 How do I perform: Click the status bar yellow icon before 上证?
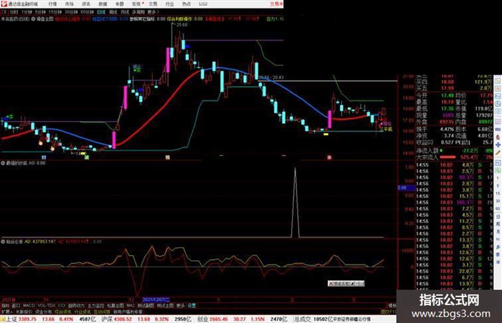(x=3, y=319)
